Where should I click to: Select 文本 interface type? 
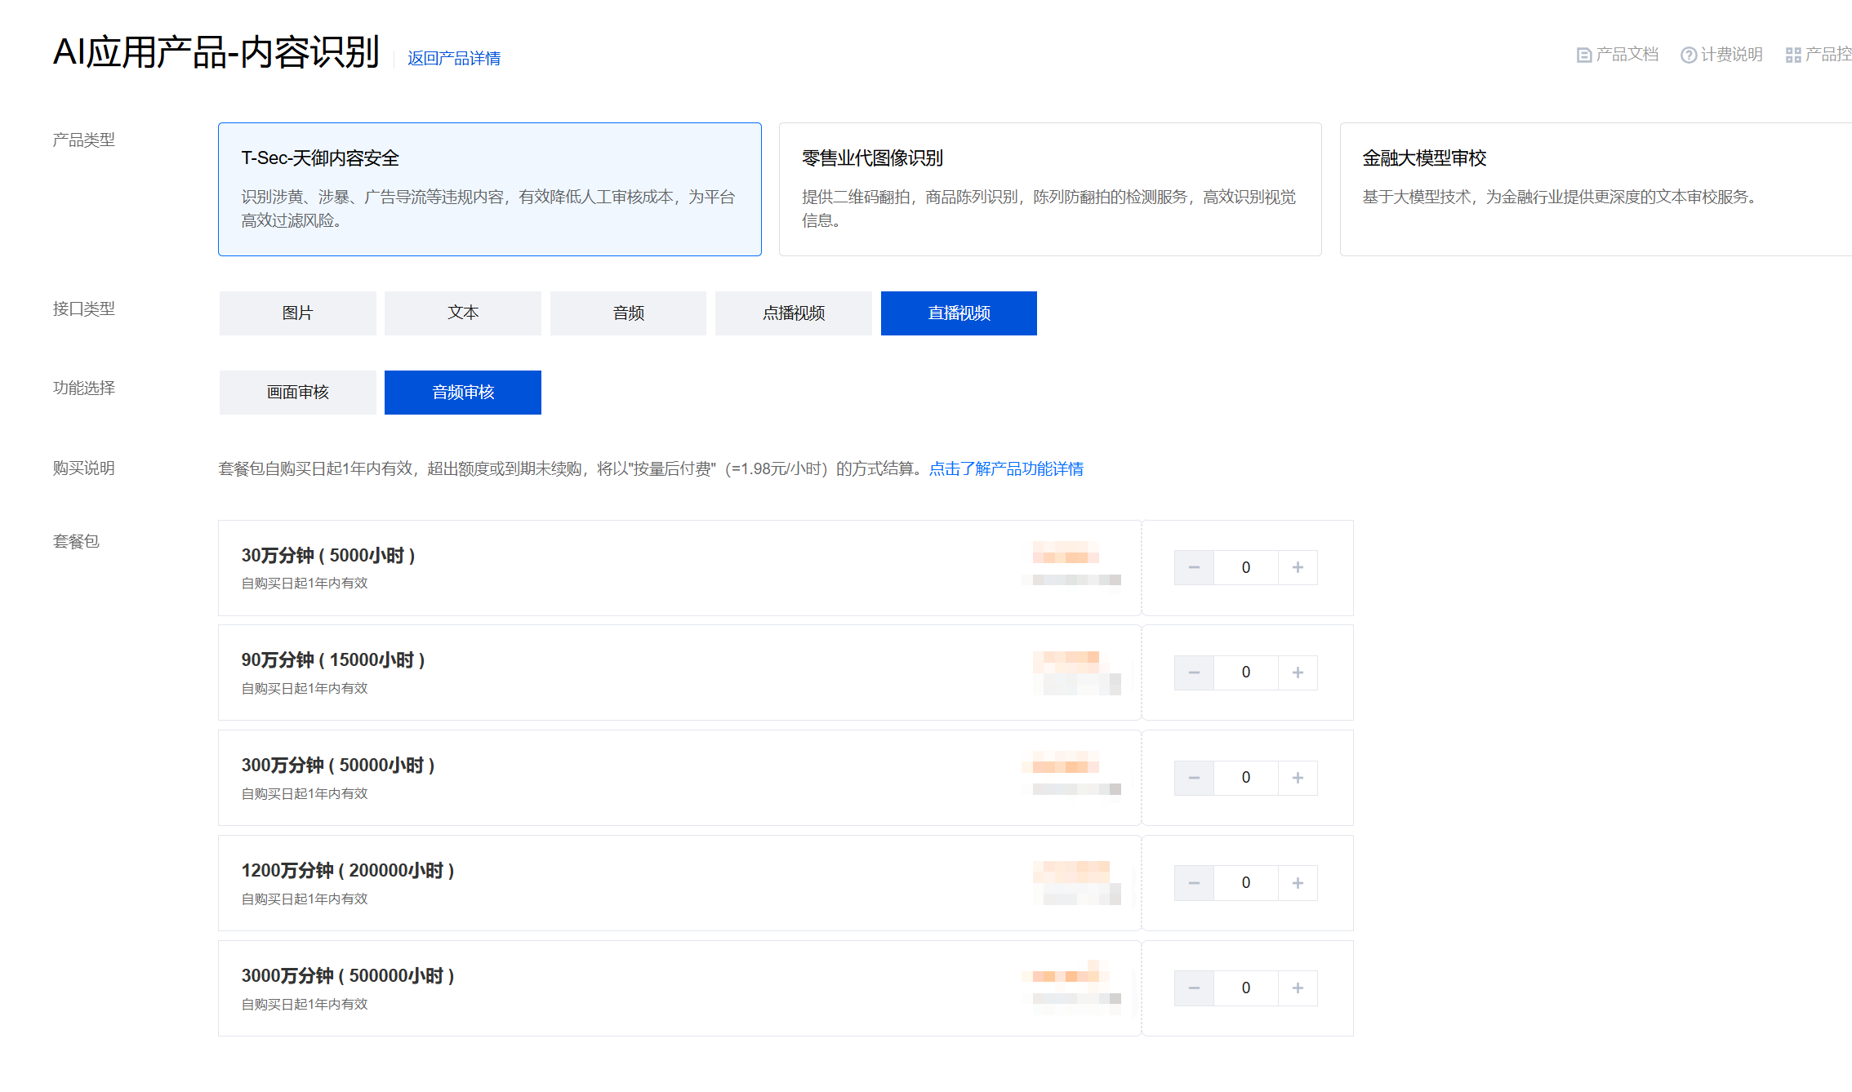click(462, 313)
